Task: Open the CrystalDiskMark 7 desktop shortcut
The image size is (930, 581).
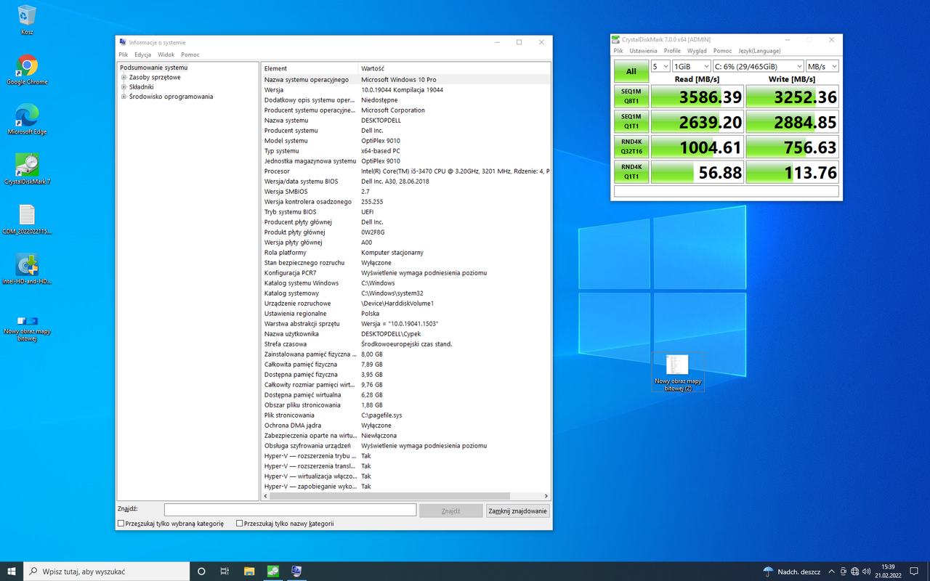Action: (27, 170)
